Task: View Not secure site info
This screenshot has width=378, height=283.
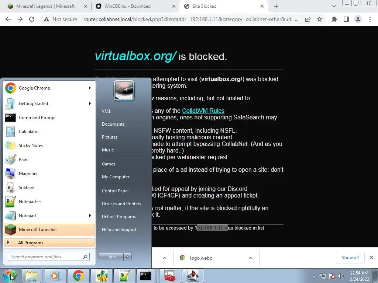Action: click(61, 19)
